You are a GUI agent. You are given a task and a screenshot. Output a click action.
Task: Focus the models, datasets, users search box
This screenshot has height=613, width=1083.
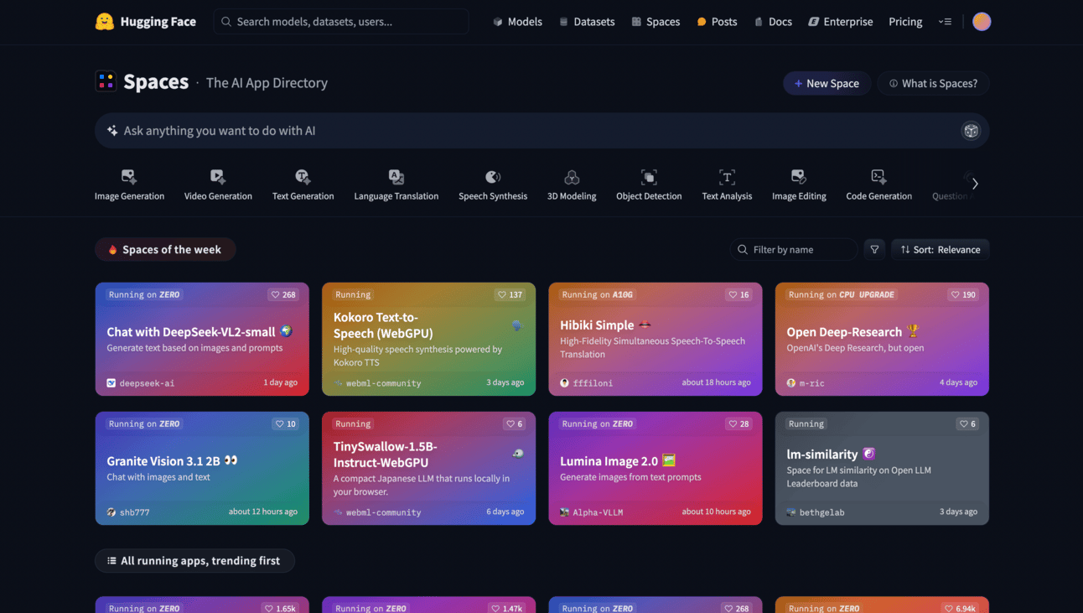(341, 22)
